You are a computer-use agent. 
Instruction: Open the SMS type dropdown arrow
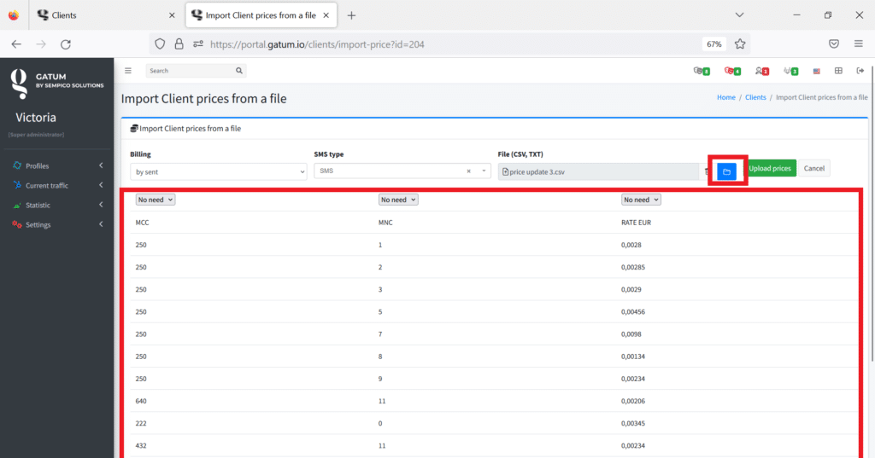click(484, 171)
